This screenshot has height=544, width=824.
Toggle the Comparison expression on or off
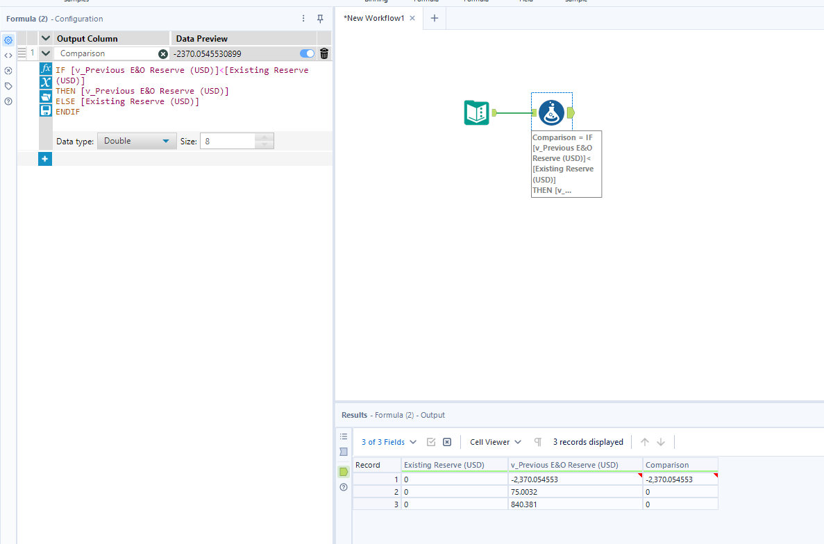(306, 53)
